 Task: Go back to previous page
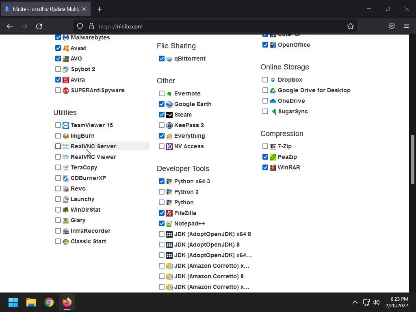click(x=10, y=26)
